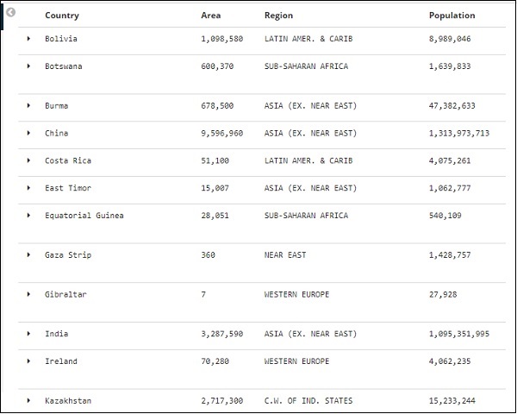Image resolution: width=517 pixels, height=414 pixels.
Task: Click the India area value 3,287,590
Action: tap(221, 334)
